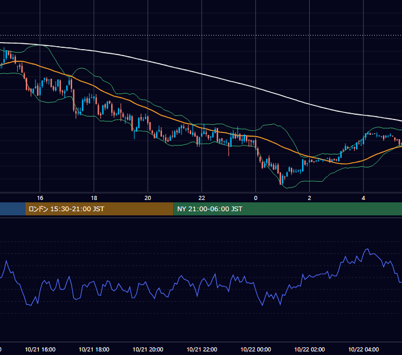This screenshot has width=402, height=355.
Task: Click the 10/21 16:00 date label
Action: (x=40, y=349)
